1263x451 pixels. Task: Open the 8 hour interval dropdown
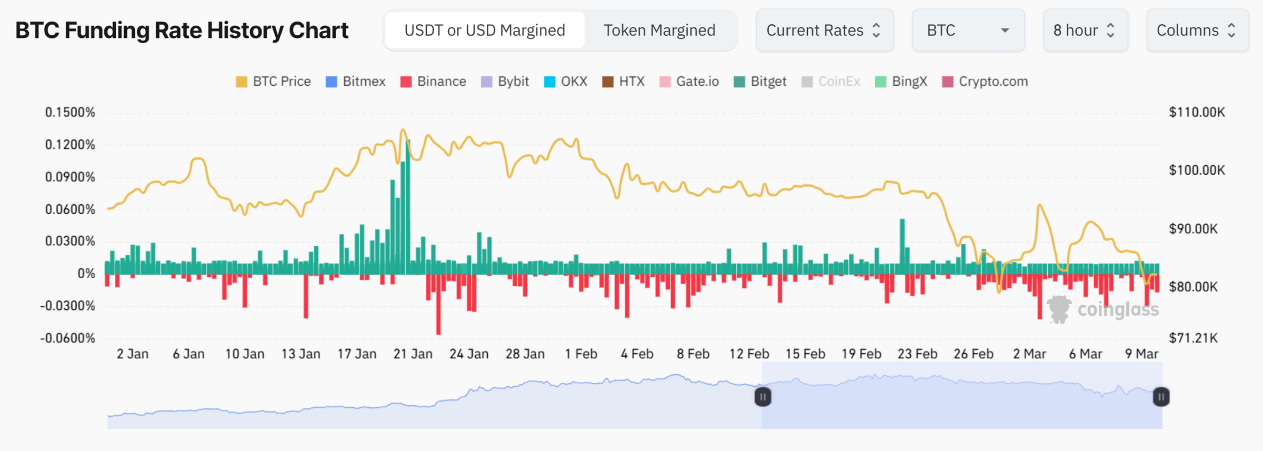click(1085, 30)
